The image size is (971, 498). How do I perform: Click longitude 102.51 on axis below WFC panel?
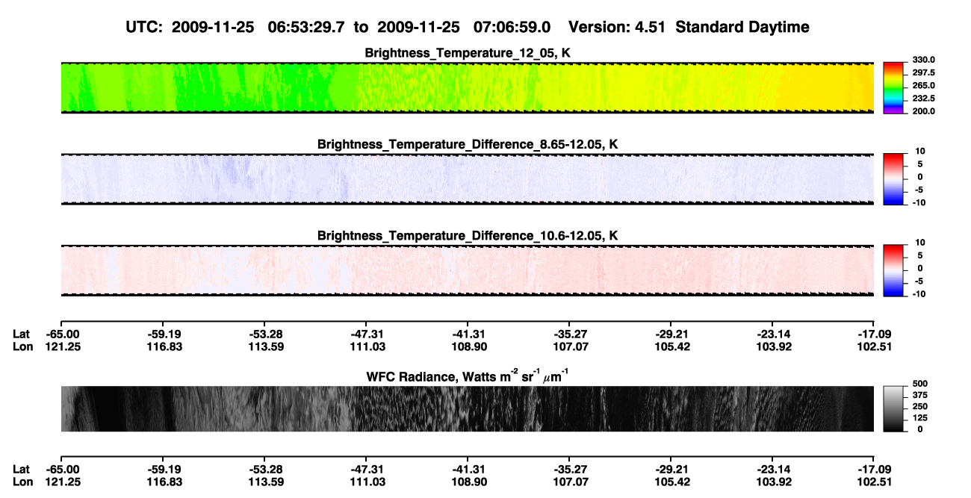874,482
